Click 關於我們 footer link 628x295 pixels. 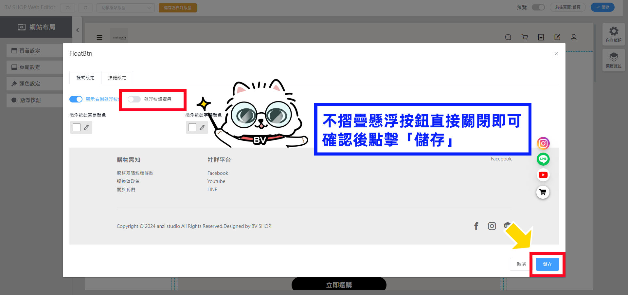[x=126, y=190]
